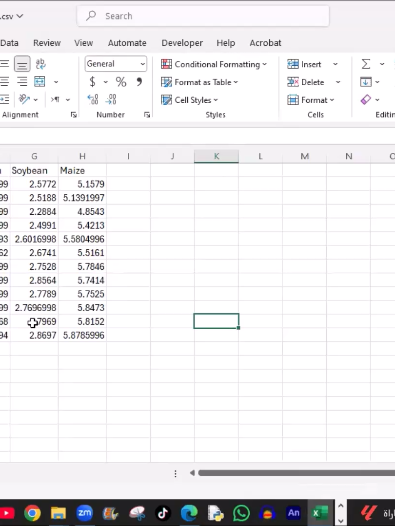Click the Format as Table button
The width and height of the screenshot is (395, 526).
coord(199,82)
